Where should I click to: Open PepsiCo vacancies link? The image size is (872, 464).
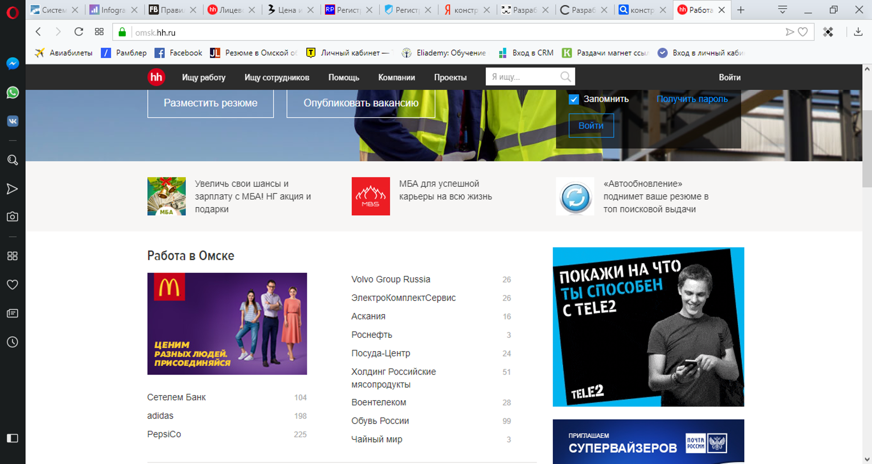click(164, 434)
